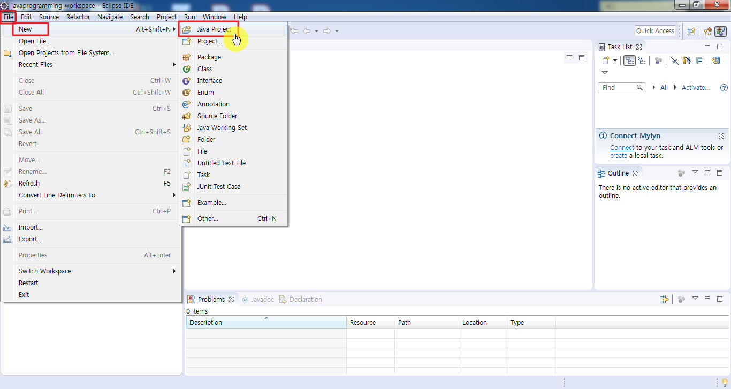Select Restart in the File menu

91,283
